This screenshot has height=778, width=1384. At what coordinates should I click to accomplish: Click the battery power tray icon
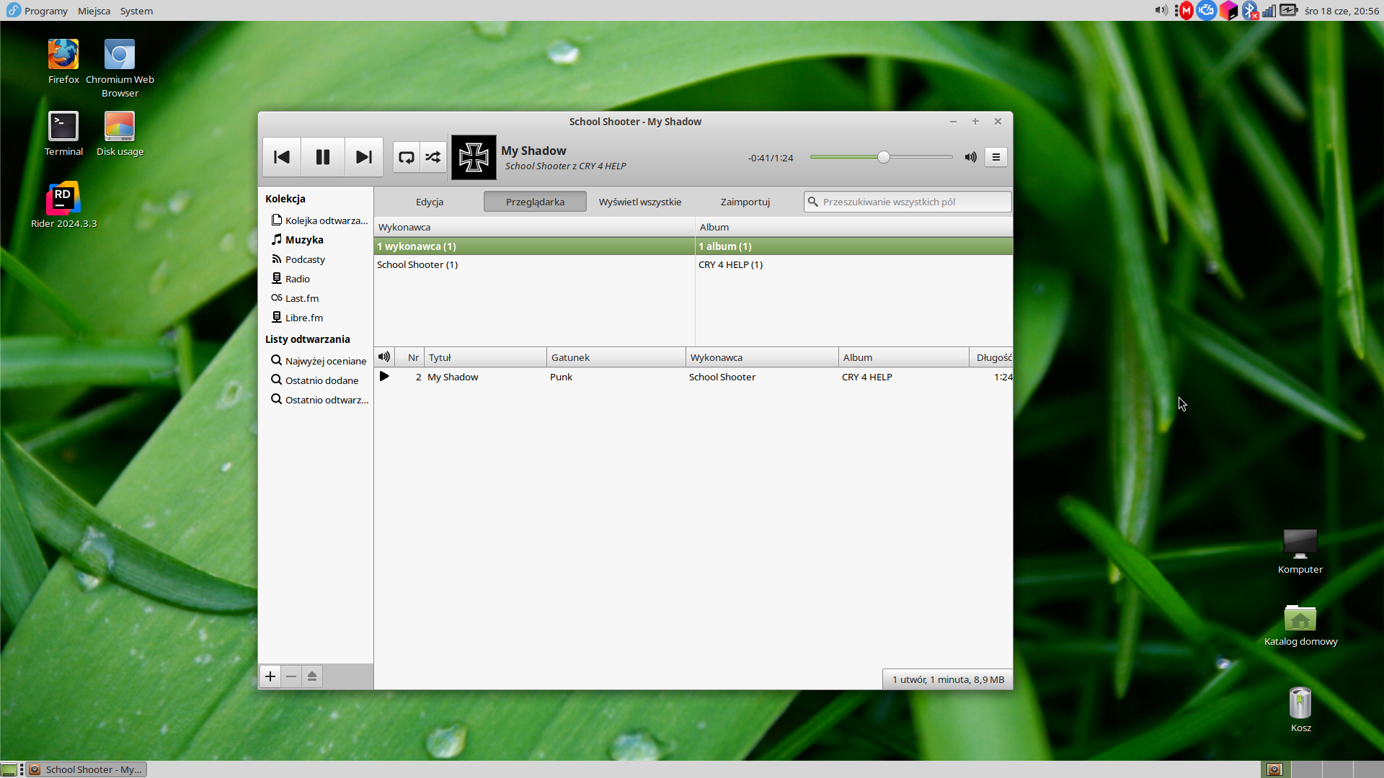[1289, 11]
